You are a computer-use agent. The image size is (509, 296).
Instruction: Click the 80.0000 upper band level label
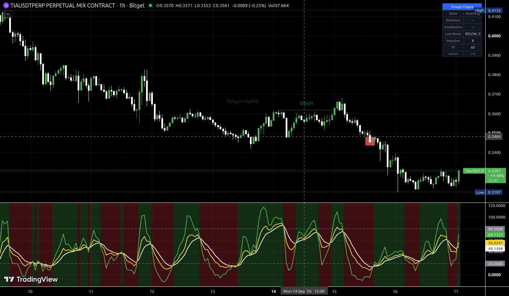[495, 229]
